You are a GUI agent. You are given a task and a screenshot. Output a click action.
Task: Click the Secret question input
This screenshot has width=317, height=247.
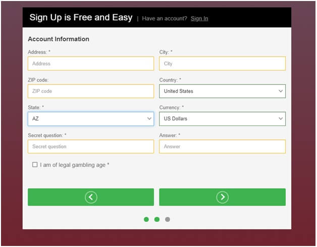(91, 147)
